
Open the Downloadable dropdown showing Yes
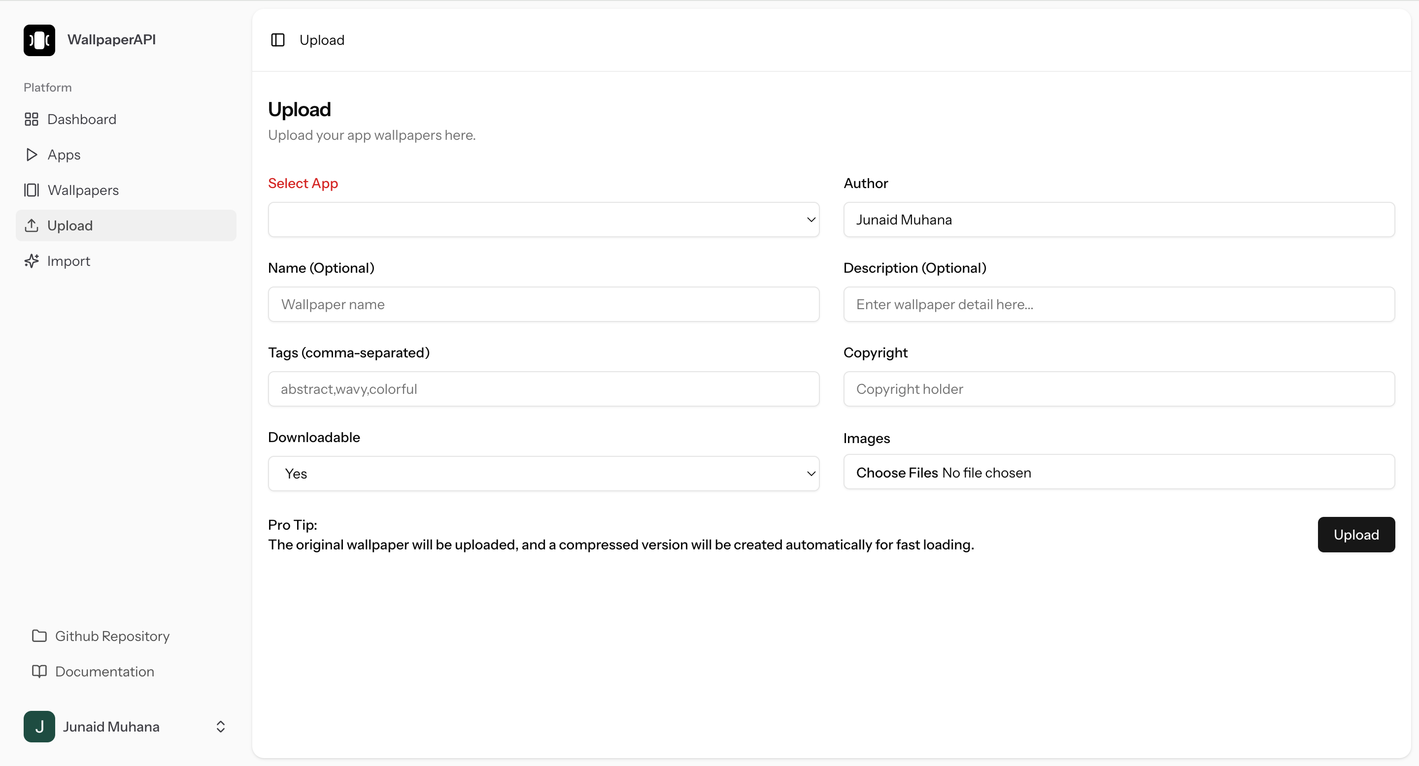pos(543,473)
